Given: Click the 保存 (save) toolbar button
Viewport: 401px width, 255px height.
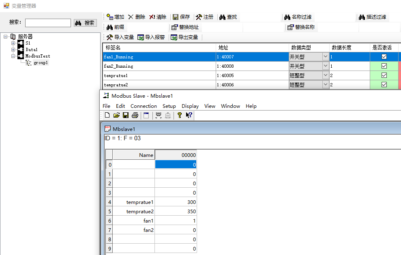Looking at the screenshot, I should point(181,17).
